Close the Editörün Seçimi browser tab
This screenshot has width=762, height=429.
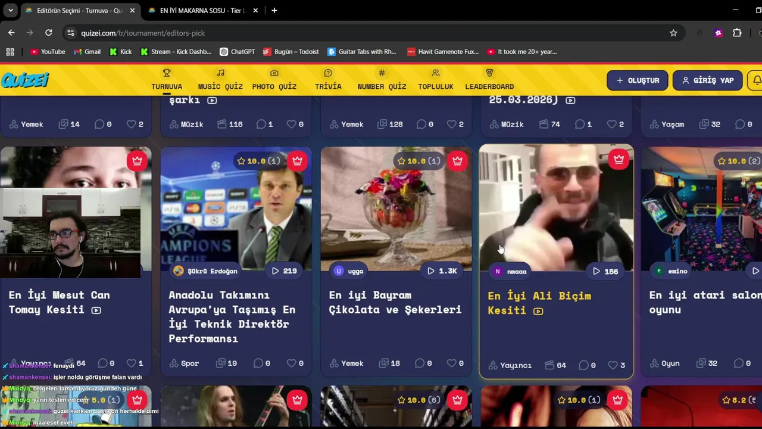coord(132,11)
